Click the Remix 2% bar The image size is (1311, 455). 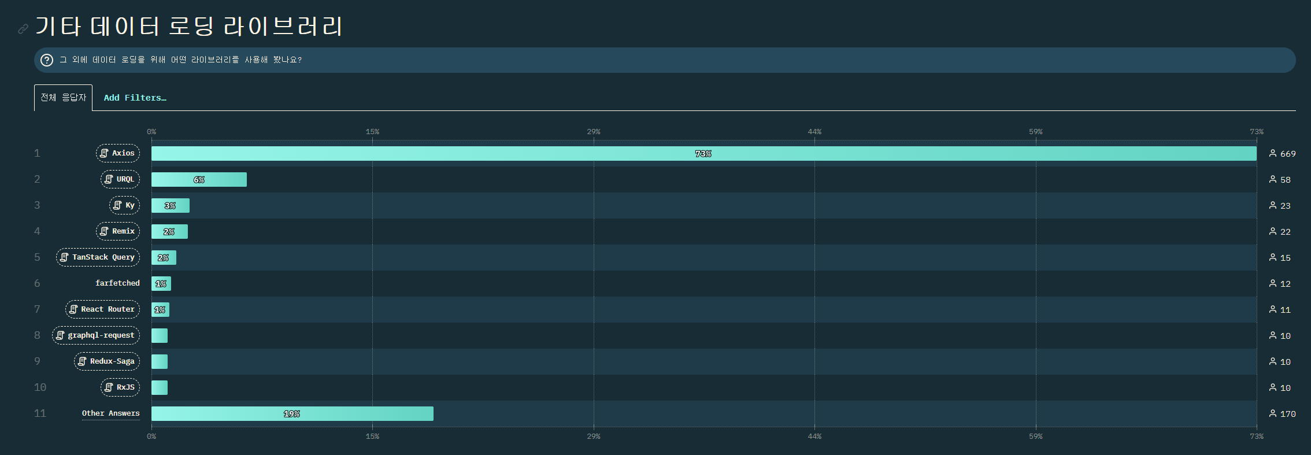(x=169, y=231)
